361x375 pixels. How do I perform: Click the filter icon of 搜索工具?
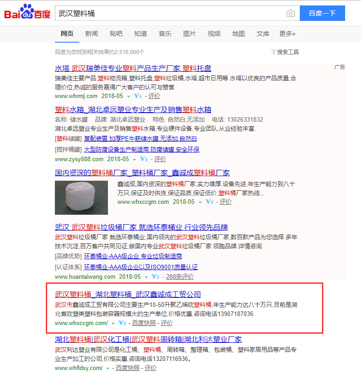(x=273, y=52)
